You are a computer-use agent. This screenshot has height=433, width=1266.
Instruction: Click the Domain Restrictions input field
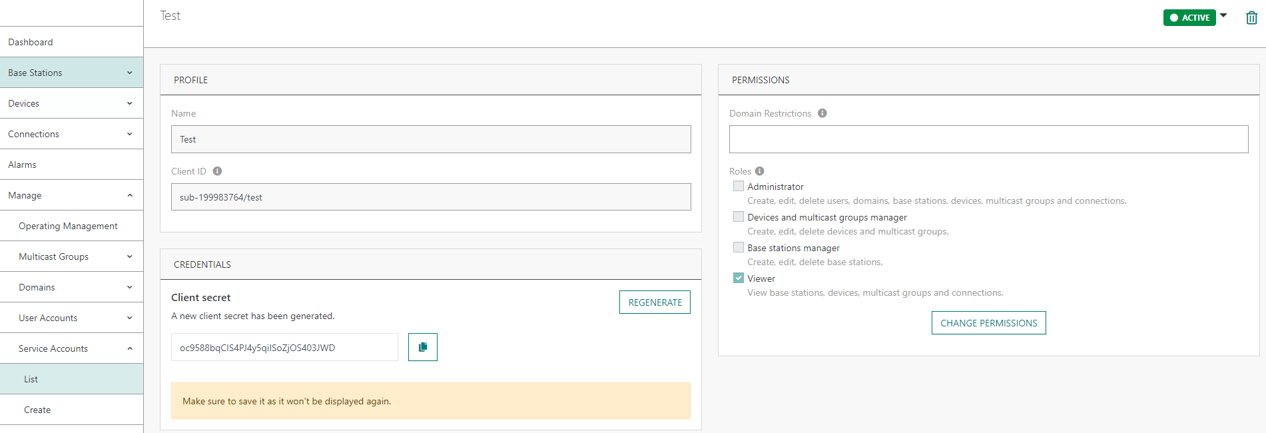pos(988,139)
